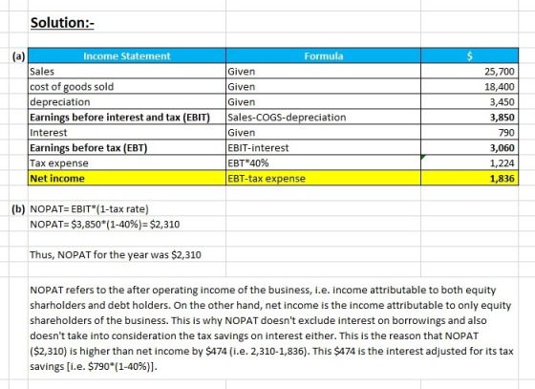This screenshot has height=389, width=535.
Task: Click the Tax expense value 1,224
Action: point(469,163)
